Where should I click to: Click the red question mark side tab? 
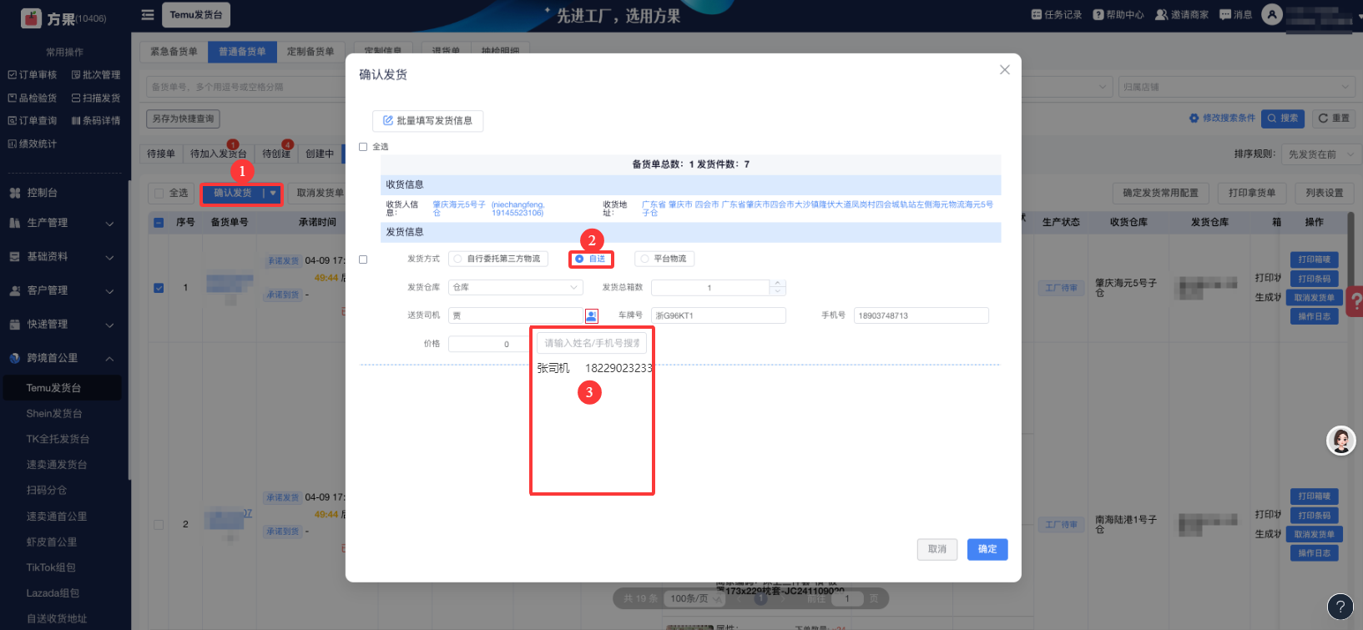(1356, 301)
